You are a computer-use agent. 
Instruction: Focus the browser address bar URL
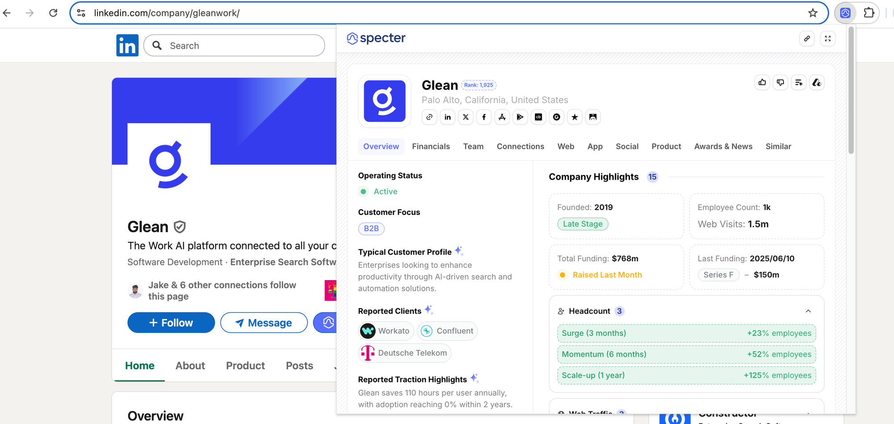click(167, 13)
